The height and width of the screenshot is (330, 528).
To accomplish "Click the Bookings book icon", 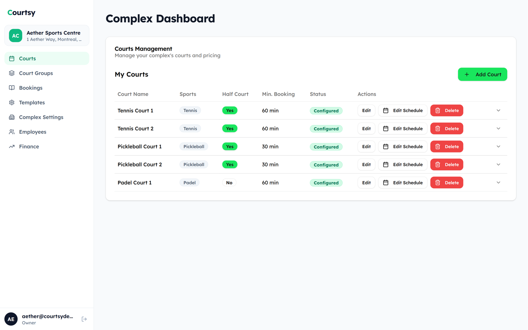I will 12,88.
